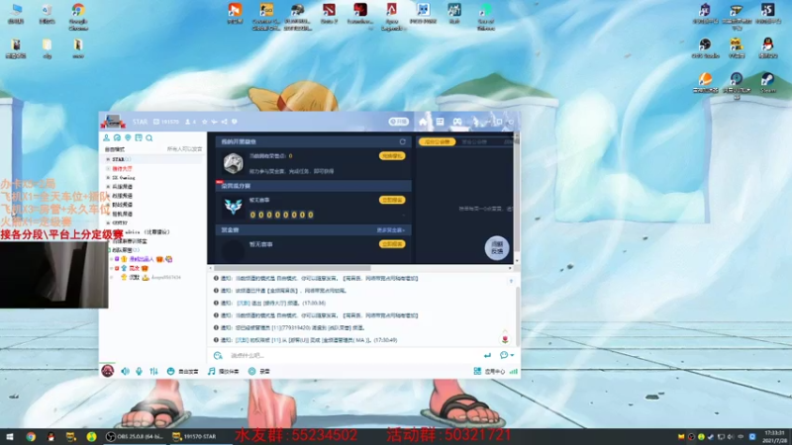Start recording with the record button
The height and width of the screenshot is (445, 792).
click(x=258, y=372)
